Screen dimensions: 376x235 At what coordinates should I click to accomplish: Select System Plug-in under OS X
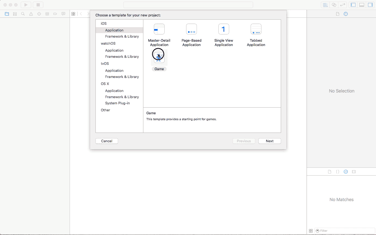[118, 103]
